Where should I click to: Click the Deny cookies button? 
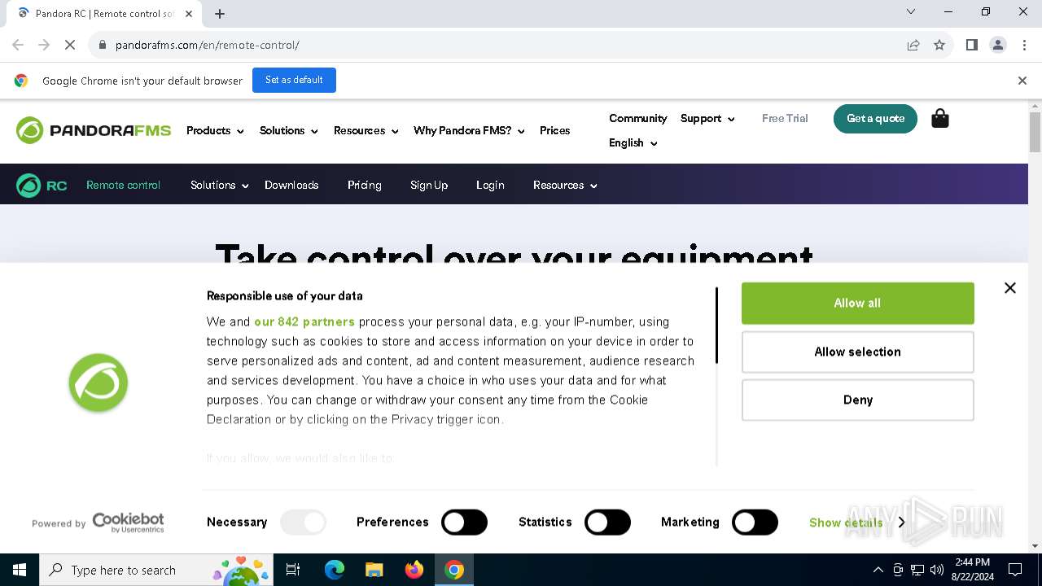point(857,400)
